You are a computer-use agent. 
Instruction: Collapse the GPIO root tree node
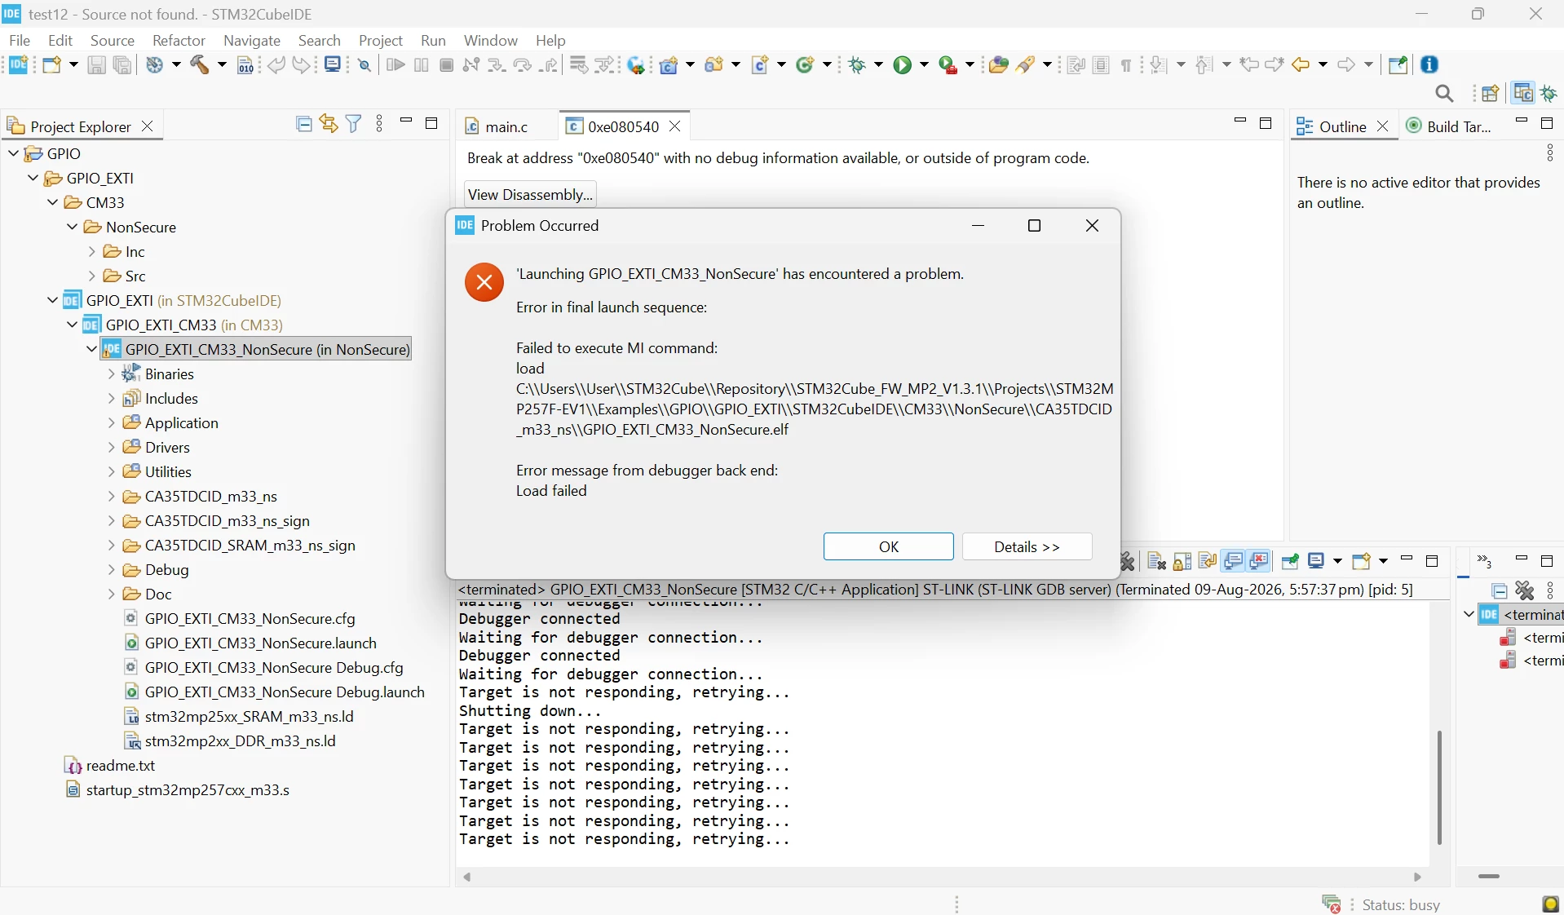pyautogui.click(x=13, y=153)
